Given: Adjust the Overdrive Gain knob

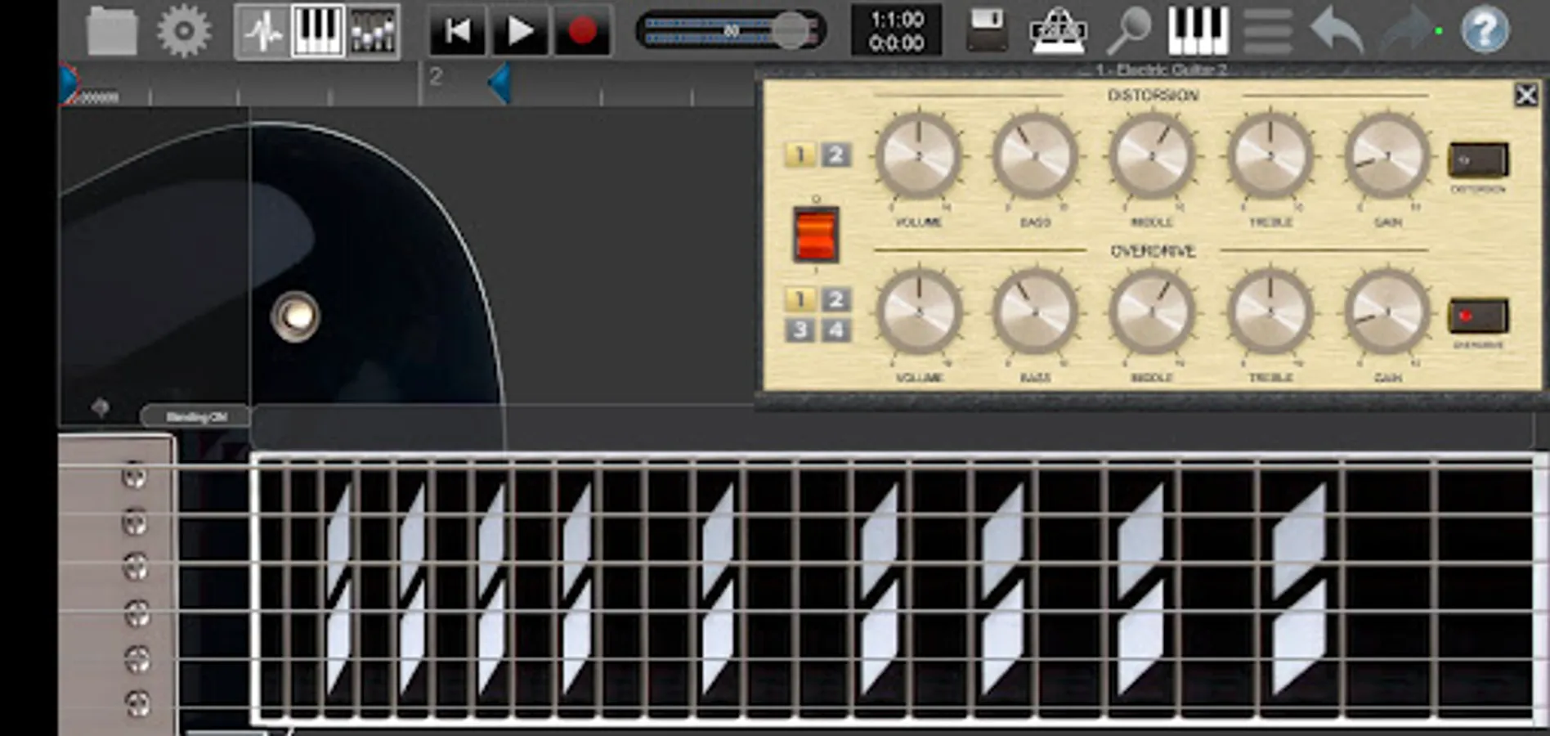Looking at the screenshot, I should pyautogui.click(x=1387, y=312).
